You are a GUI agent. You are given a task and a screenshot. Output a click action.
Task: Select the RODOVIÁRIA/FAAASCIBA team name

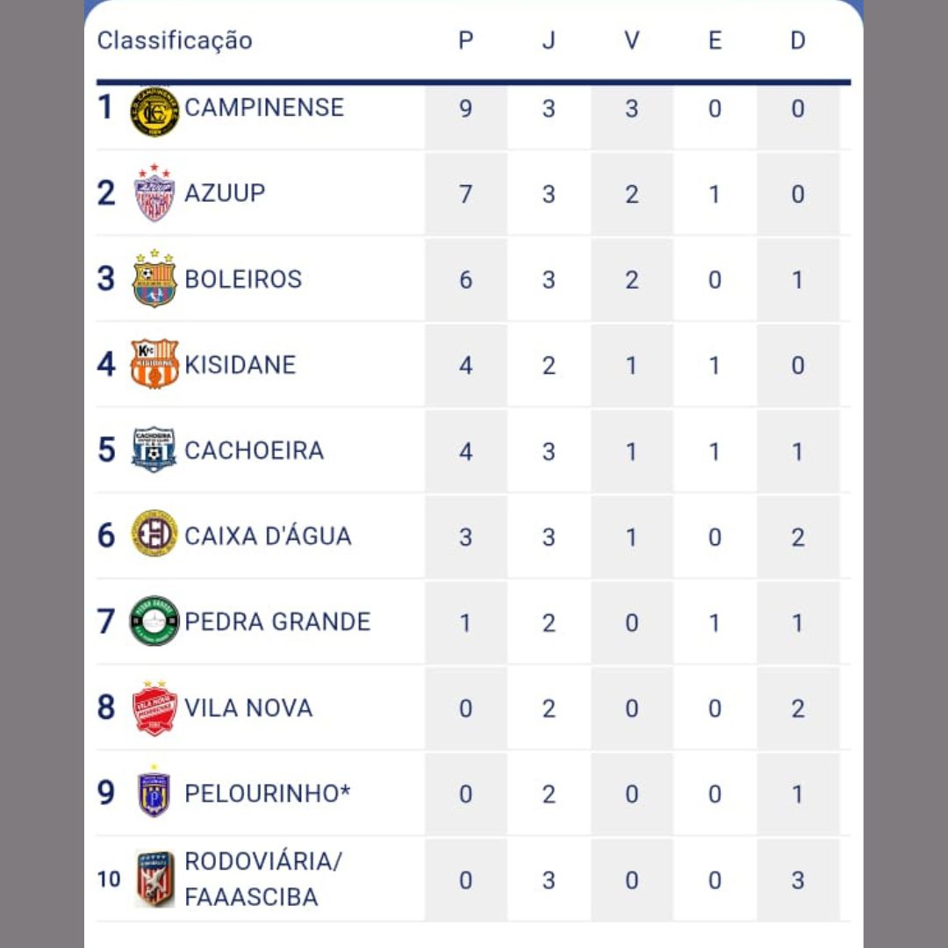[x=263, y=879]
